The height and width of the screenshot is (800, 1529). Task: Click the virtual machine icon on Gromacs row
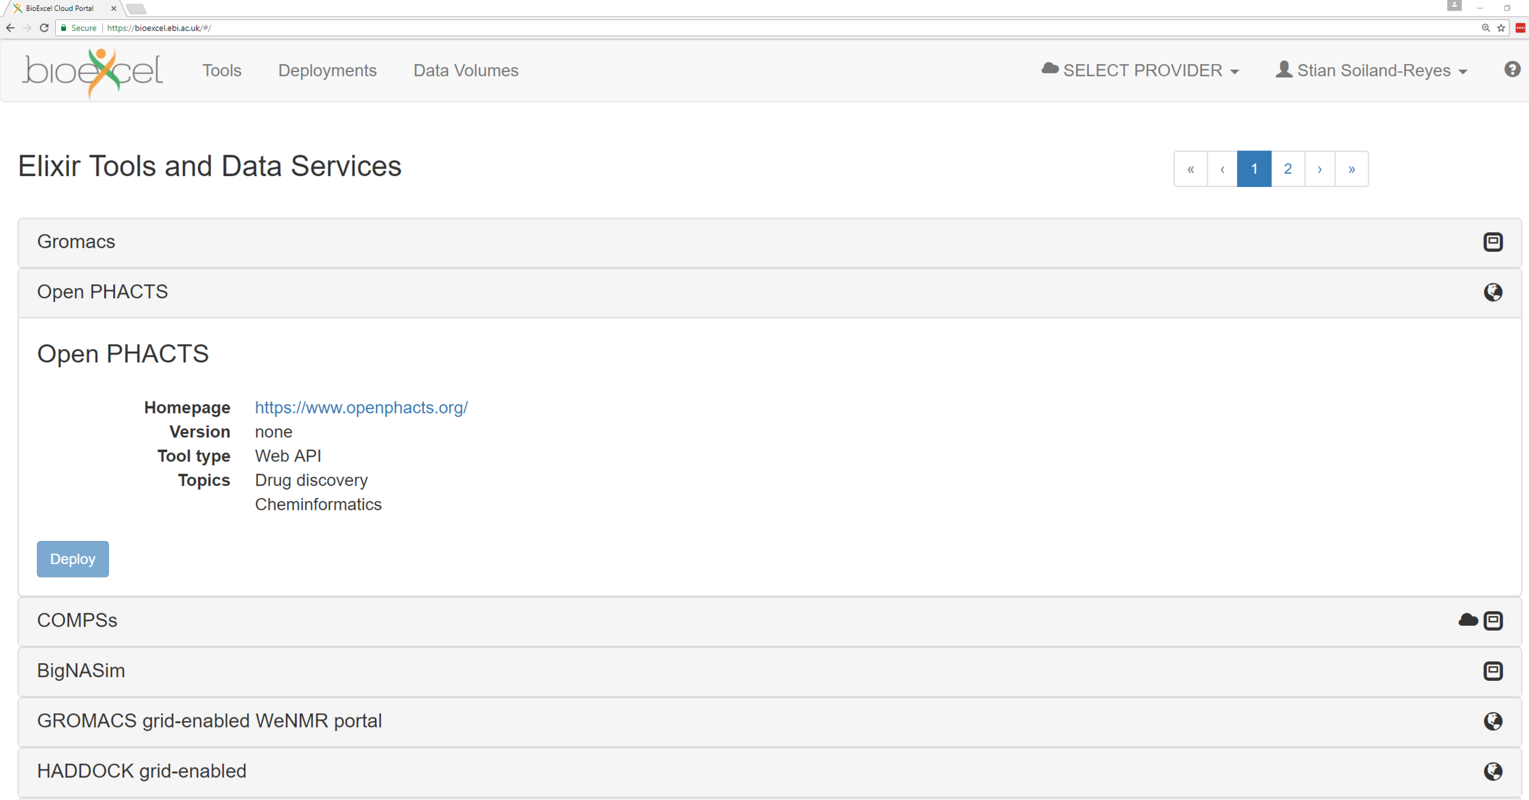click(1493, 242)
